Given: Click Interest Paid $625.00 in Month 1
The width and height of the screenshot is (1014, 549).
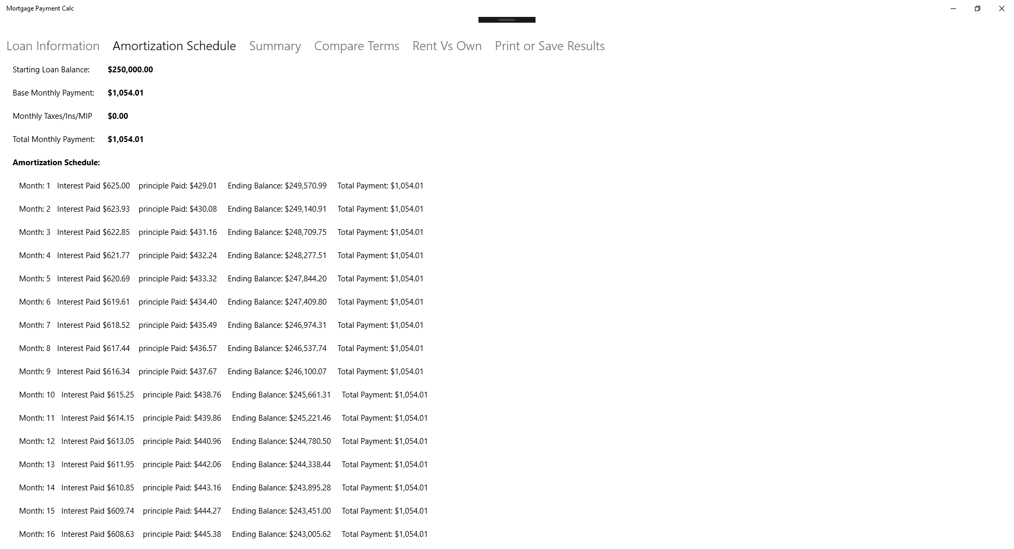Looking at the screenshot, I should [93, 186].
